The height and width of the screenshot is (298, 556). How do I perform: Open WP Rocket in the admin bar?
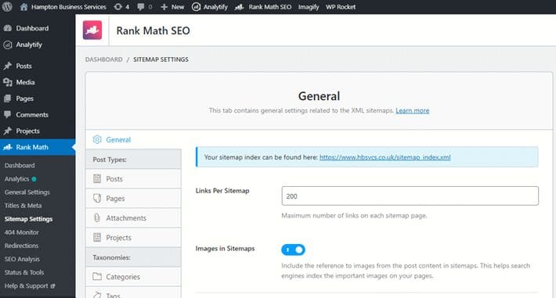(341, 7)
